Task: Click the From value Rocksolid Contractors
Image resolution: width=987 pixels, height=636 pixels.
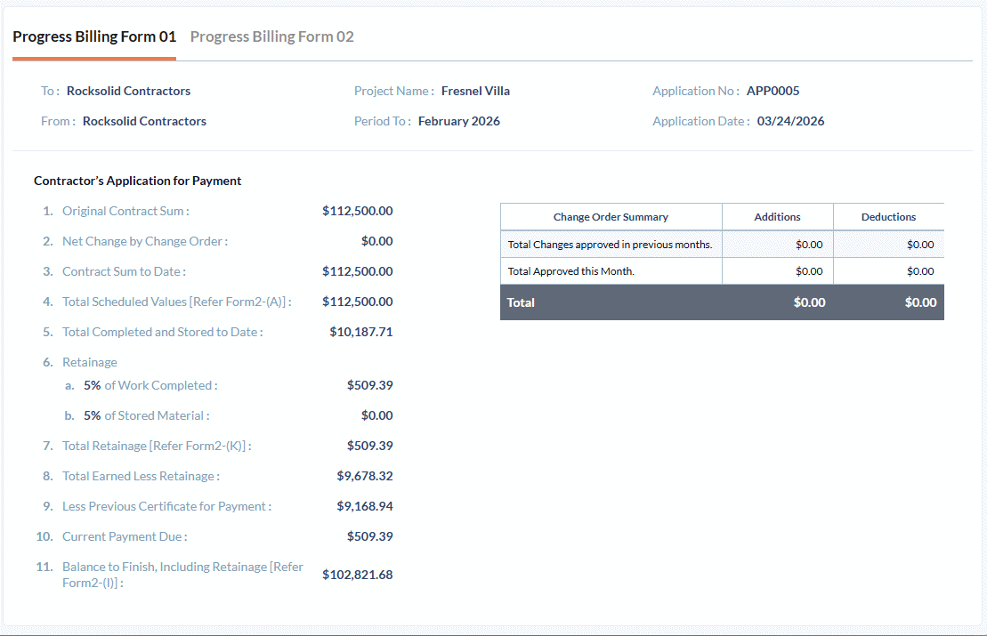Action: pyautogui.click(x=144, y=121)
